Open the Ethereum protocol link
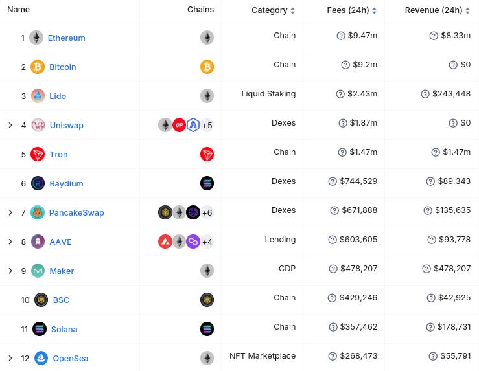The height and width of the screenshot is (371, 479). click(67, 38)
